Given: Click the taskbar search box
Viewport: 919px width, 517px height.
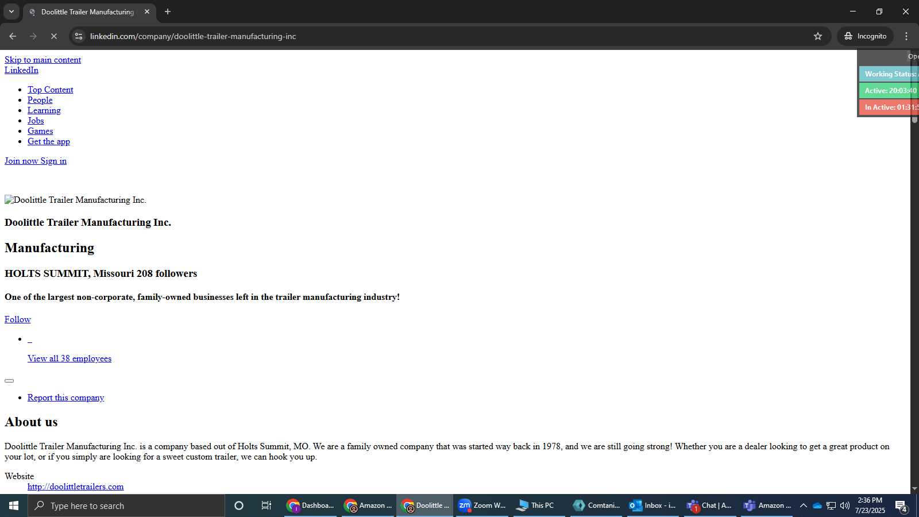Looking at the screenshot, I should point(126,506).
